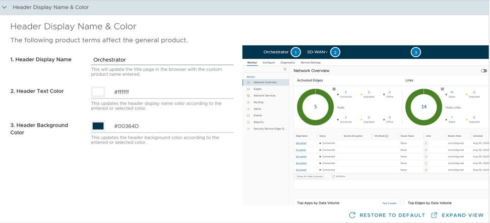
Task: Open the Header Text Color white swatch
Action: pyautogui.click(x=98, y=92)
